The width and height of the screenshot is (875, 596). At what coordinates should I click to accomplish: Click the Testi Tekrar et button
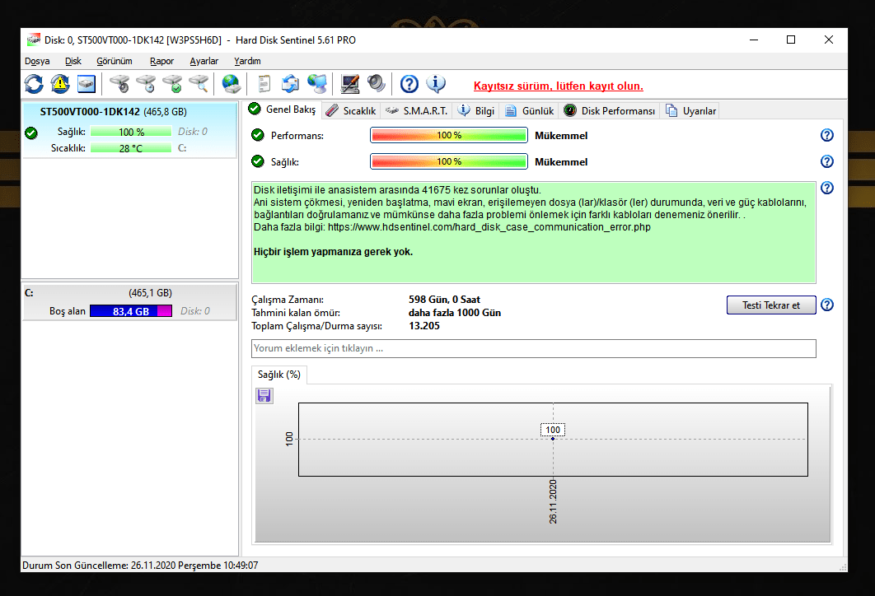point(771,305)
